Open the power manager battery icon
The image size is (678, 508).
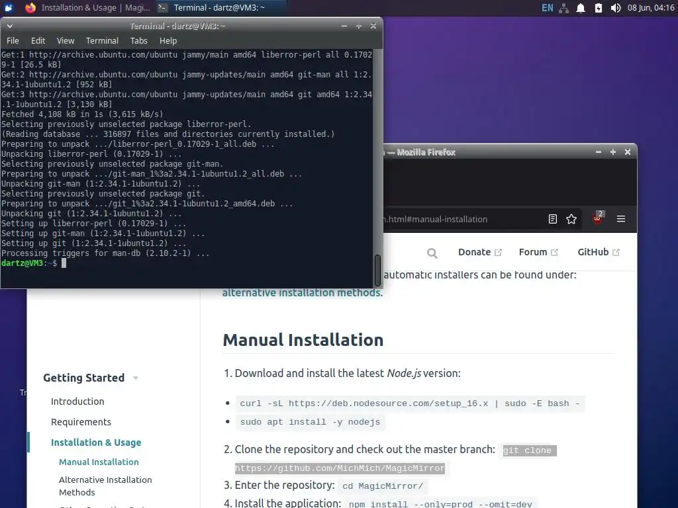coord(599,8)
